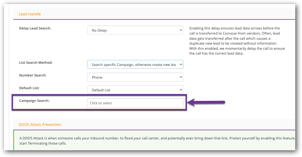Click the Campaign Search select field

tap(135, 103)
